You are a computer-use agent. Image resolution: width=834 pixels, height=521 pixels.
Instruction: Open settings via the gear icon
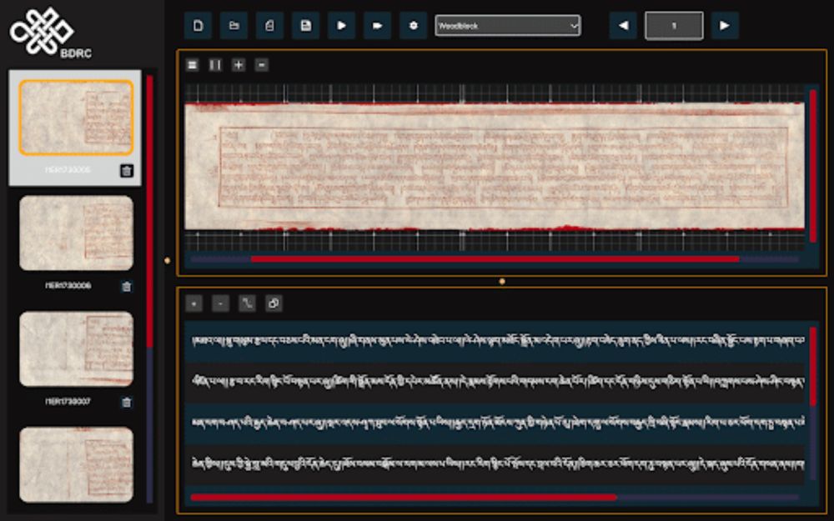(x=414, y=26)
